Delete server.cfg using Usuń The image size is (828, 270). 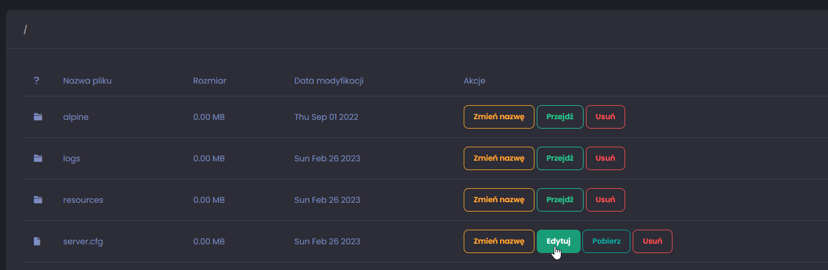[x=653, y=241]
